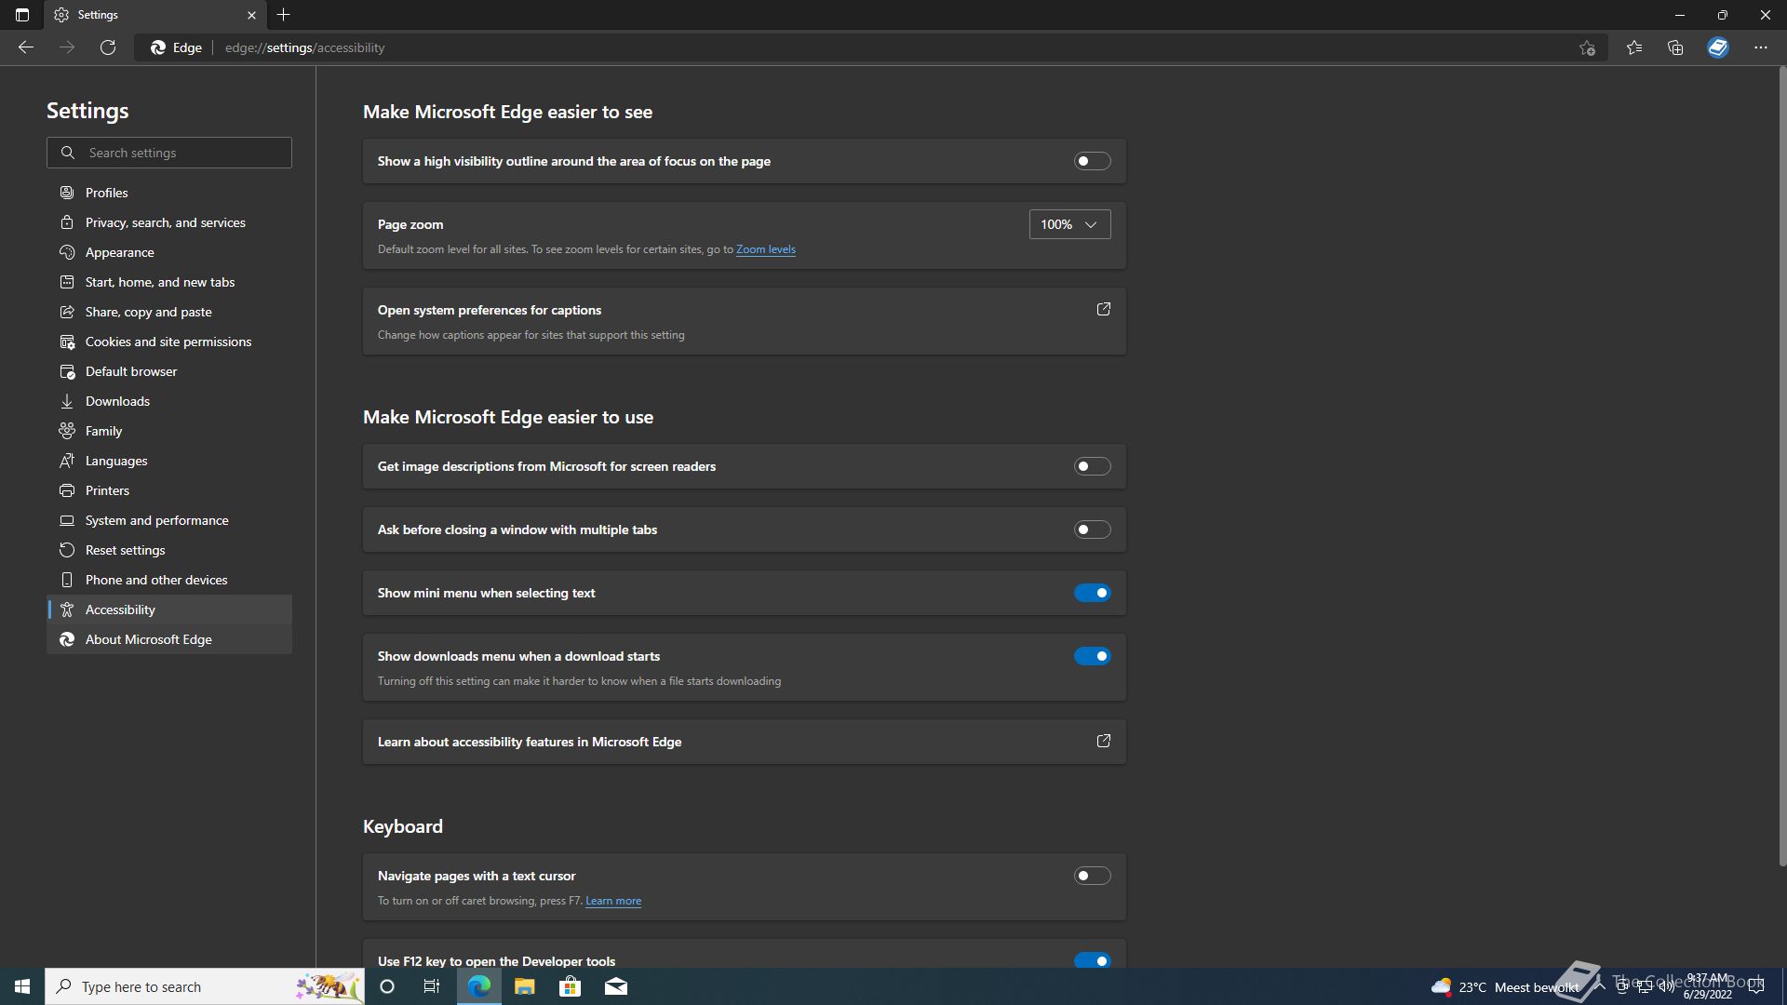Open the tab actions menu icon
This screenshot has height=1005, width=1787.
[x=22, y=15]
